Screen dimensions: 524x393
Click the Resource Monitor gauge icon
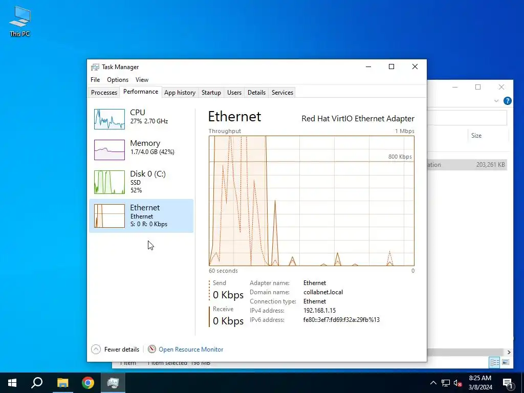pos(152,349)
